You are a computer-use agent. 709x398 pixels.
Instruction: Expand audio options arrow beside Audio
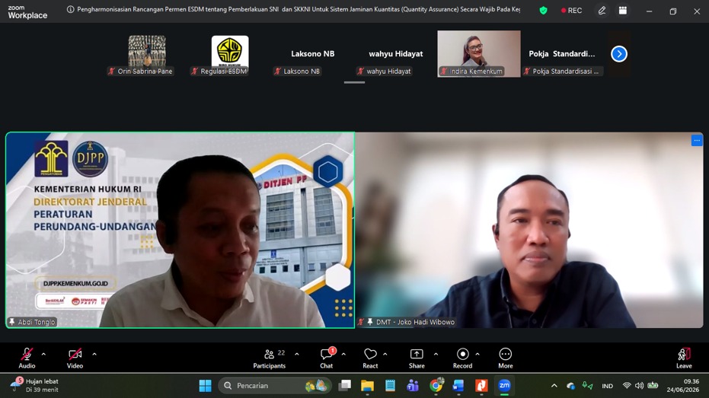pos(43,354)
